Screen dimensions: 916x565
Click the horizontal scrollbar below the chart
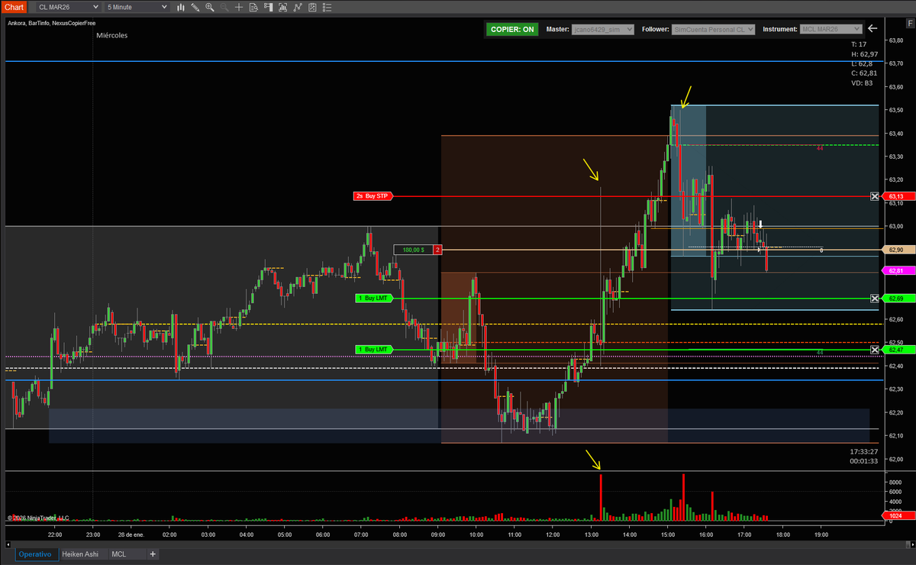458,544
